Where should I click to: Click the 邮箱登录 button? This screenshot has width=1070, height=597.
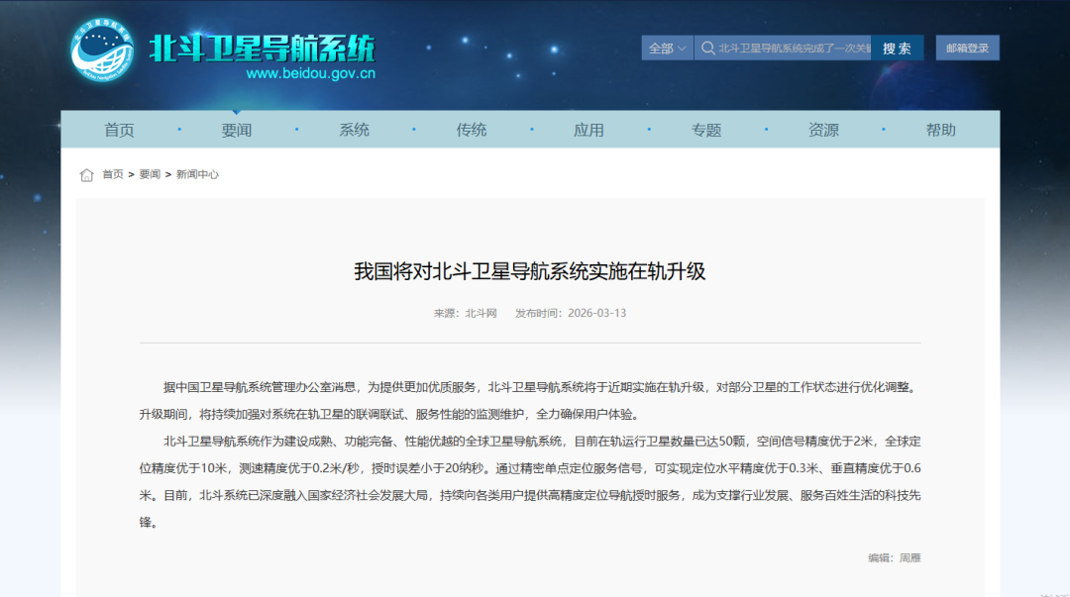(968, 48)
